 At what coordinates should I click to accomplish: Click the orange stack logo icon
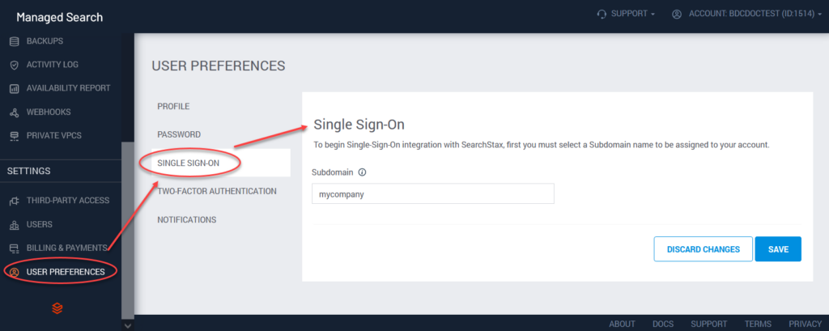pos(57,308)
